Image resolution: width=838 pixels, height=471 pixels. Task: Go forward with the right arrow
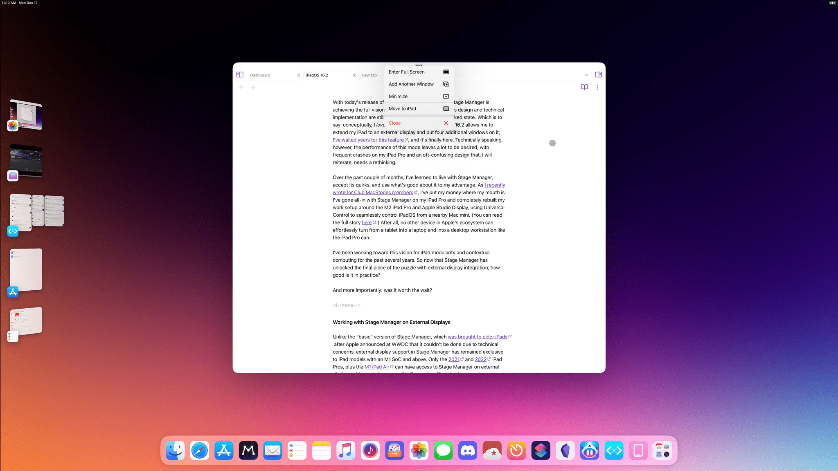tap(253, 87)
